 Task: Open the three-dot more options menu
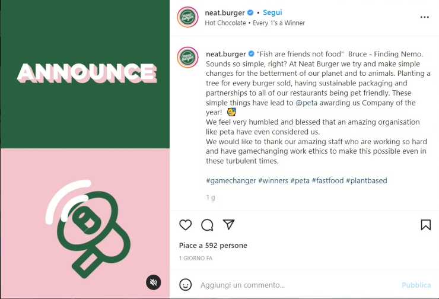(x=424, y=17)
